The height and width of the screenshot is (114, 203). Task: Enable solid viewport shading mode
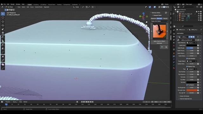pyautogui.click(x=164, y=7)
